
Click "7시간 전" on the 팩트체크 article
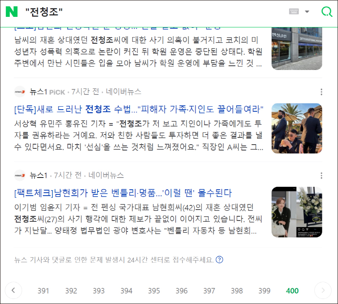[68, 175]
